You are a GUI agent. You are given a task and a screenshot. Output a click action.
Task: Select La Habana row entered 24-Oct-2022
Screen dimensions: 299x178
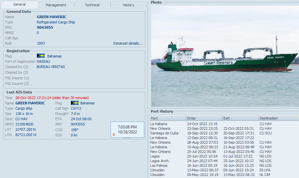[224, 124]
